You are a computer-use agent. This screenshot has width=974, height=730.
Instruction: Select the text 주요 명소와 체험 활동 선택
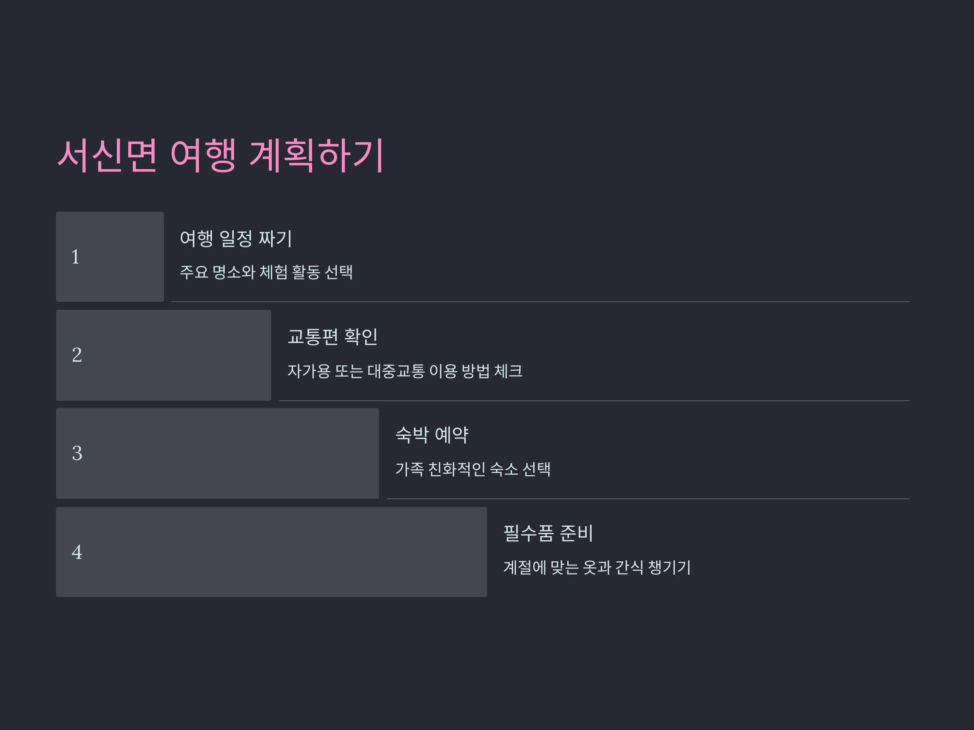[266, 272]
